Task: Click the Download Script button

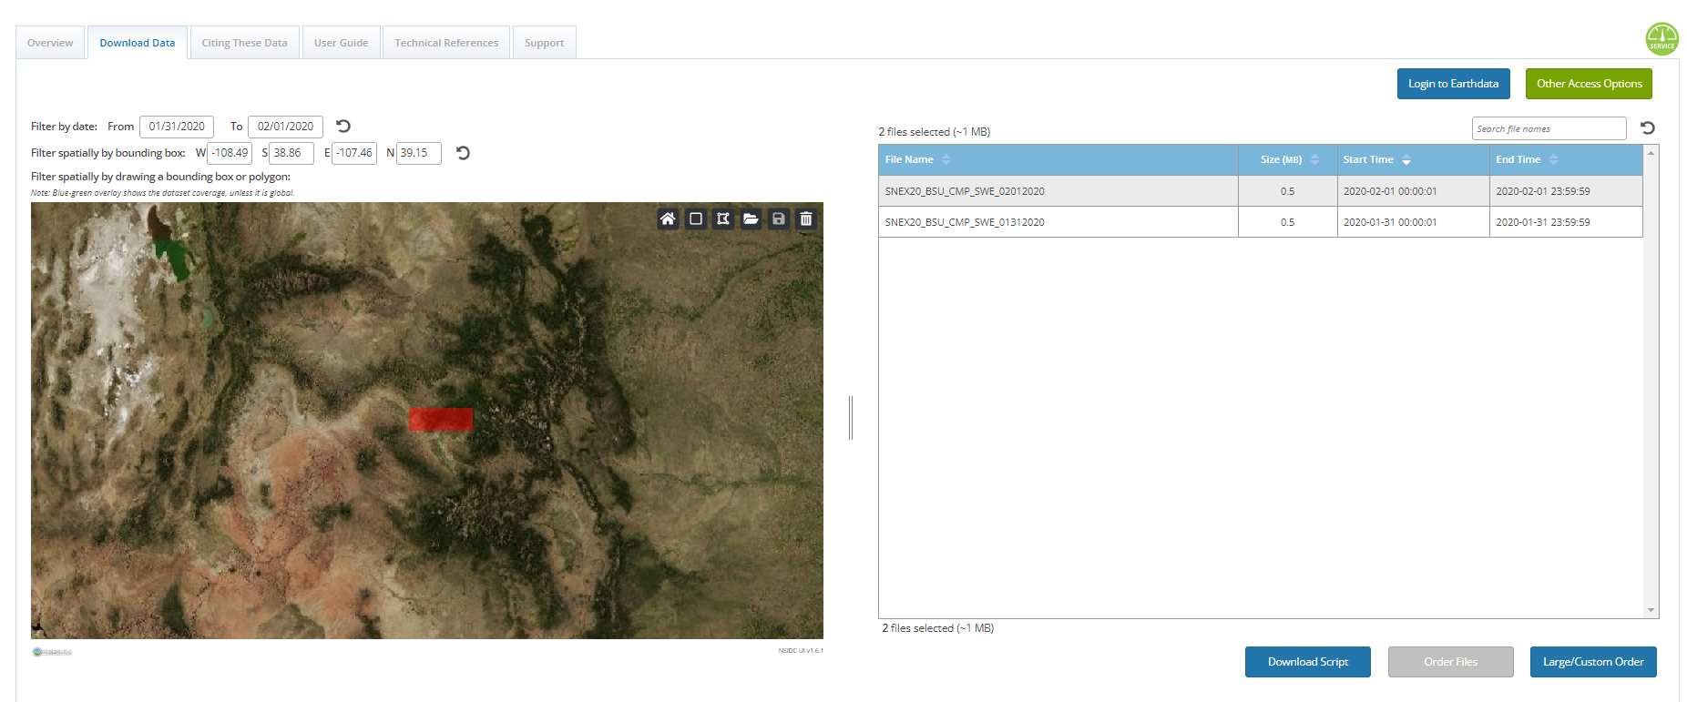Action: (x=1308, y=662)
